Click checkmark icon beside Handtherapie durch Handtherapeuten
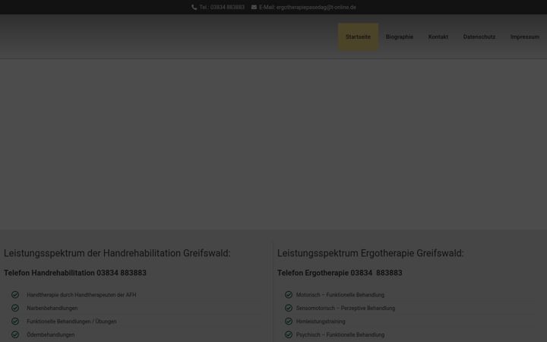The width and height of the screenshot is (547, 342). (15, 295)
